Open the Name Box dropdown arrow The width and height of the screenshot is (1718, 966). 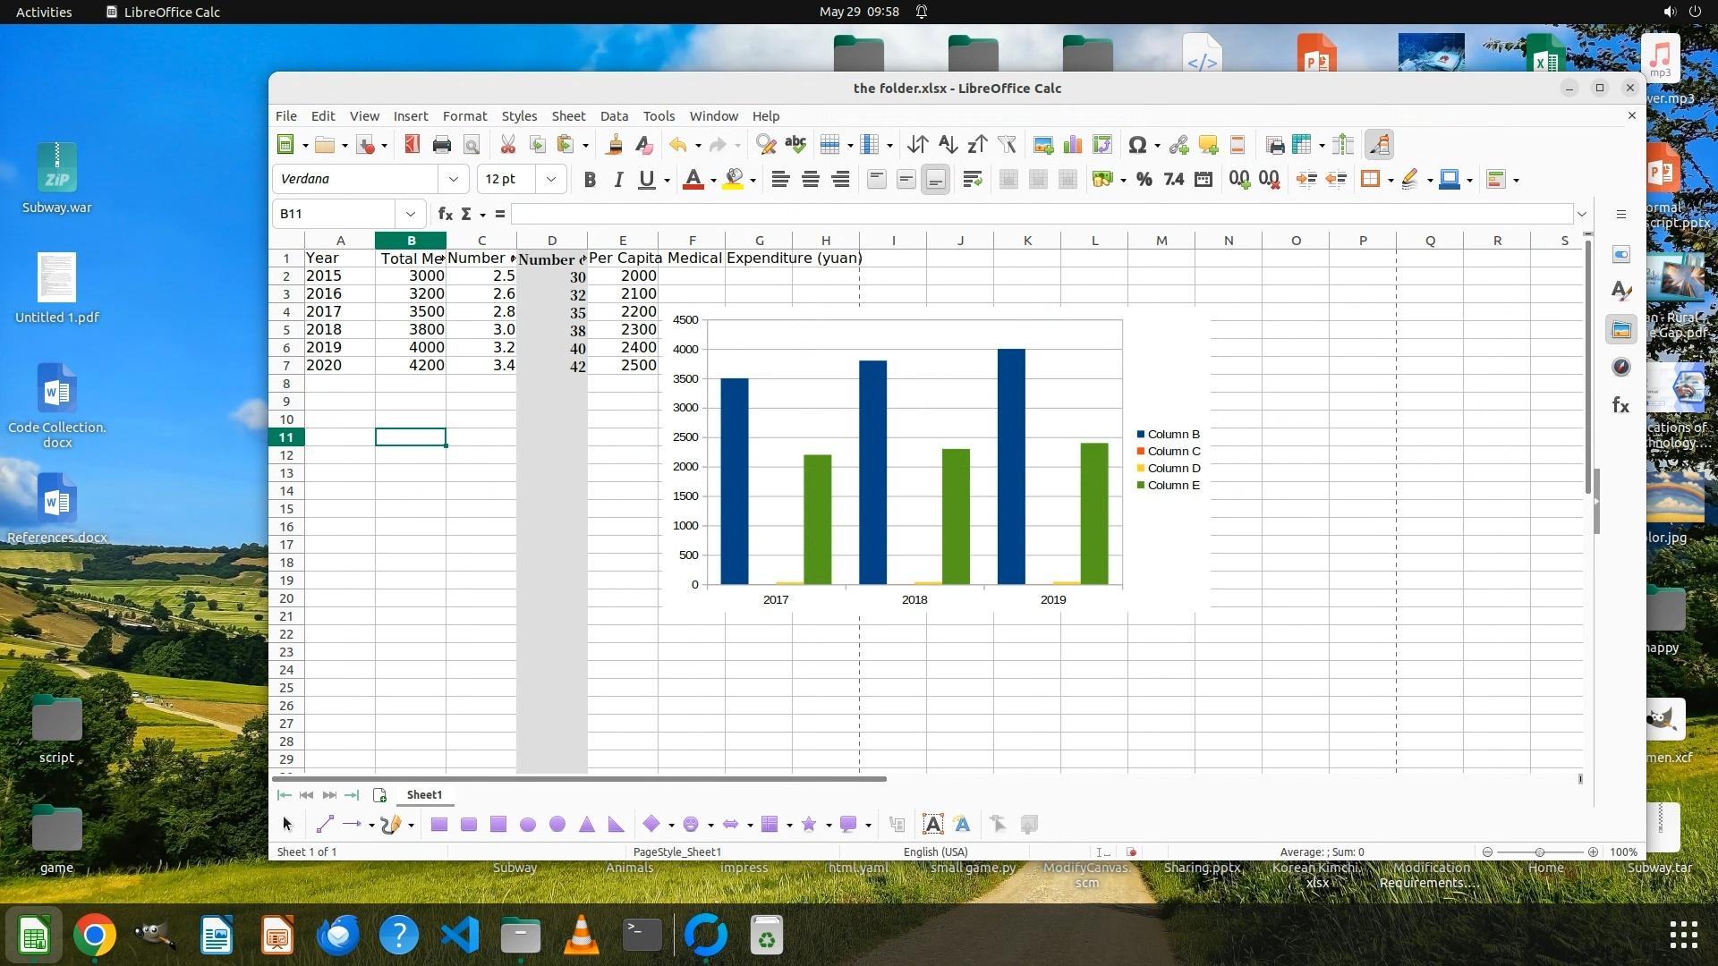[410, 214]
